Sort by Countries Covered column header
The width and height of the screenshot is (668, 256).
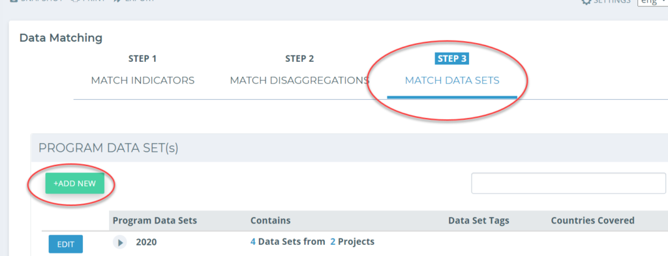tap(592, 221)
